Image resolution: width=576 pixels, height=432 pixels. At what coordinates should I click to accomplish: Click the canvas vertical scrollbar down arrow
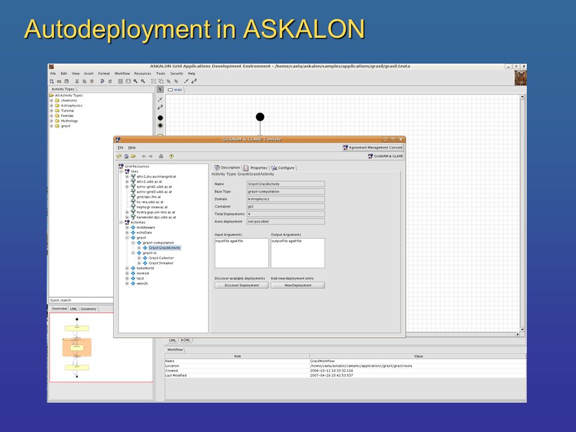point(522,329)
